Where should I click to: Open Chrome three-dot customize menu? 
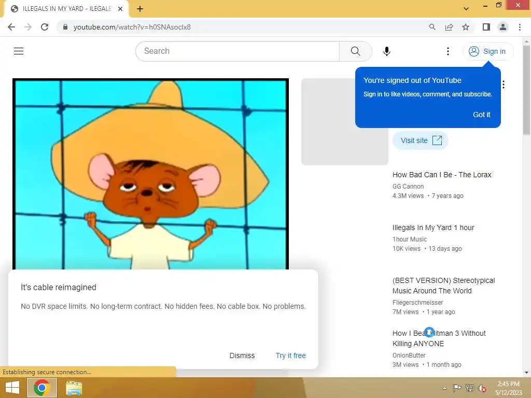tap(520, 27)
